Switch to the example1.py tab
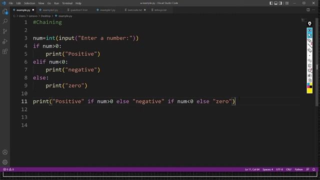The height and width of the screenshot is (180, 320). pos(107,10)
